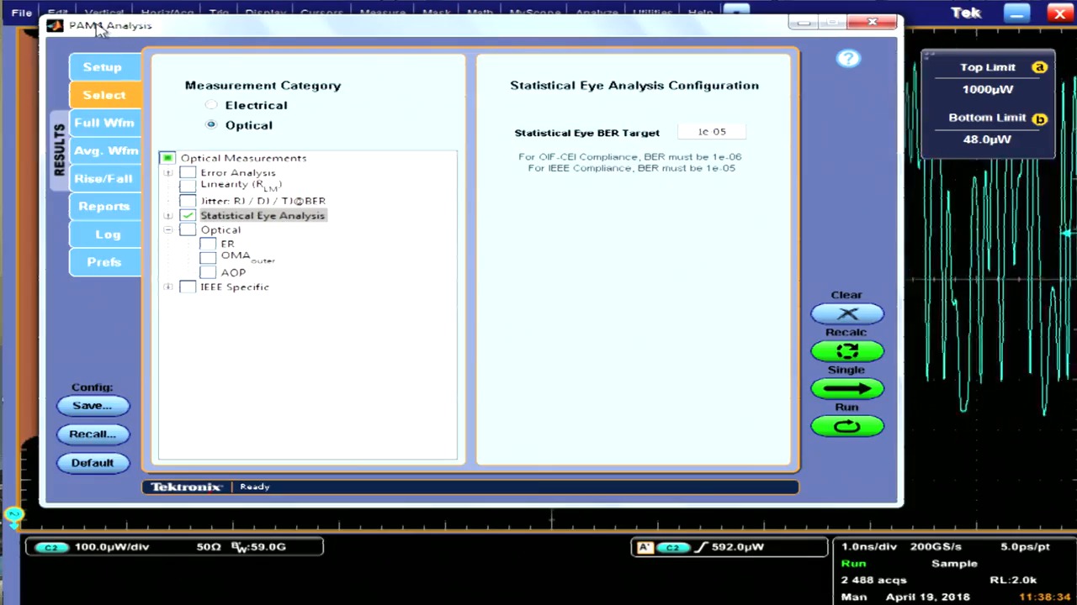Click the Recall... config button
The height and width of the screenshot is (605, 1077).
pyautogui.click(x=93, y=434)
